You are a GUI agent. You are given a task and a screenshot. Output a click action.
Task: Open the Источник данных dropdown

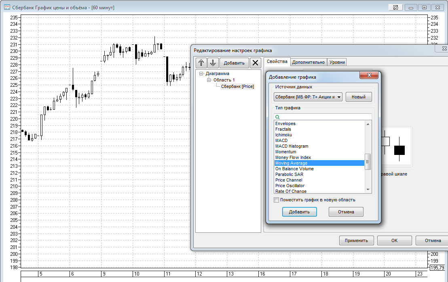[308, 97]
